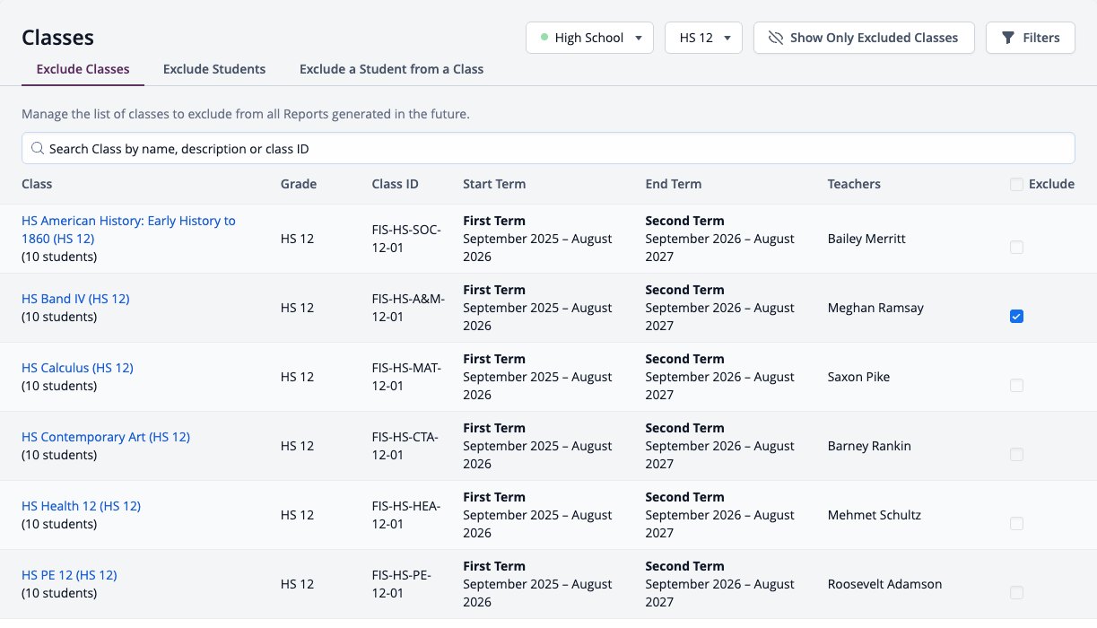Open HS Calculus (HS 12) class link
The height and width of the screenshot is (628, 1097).
77,368
